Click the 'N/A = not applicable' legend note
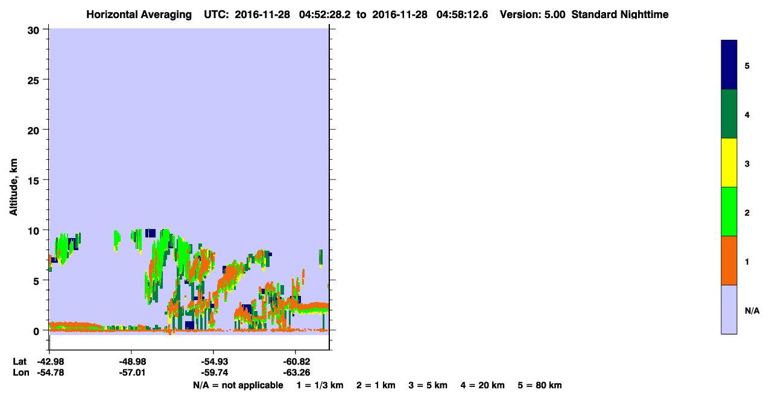 238,386
